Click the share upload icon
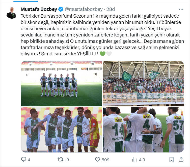Viewport: 190px width, 167px height. (x=181, y=159)
